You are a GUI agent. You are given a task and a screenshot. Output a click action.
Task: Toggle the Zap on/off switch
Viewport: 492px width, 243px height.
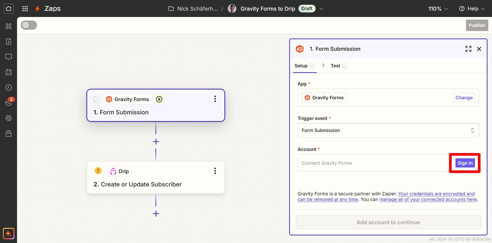pyautogui.click(x=29, y=25)
